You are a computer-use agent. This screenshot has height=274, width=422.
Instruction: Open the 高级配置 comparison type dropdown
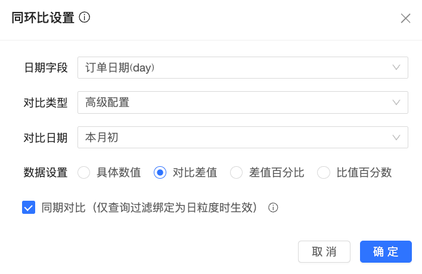point(238,102)
